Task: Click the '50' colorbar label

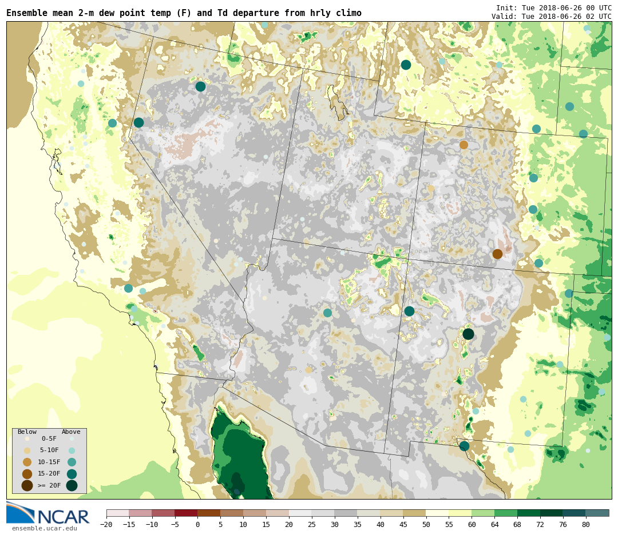Action: pyautogui.click(x=426, y=524)
